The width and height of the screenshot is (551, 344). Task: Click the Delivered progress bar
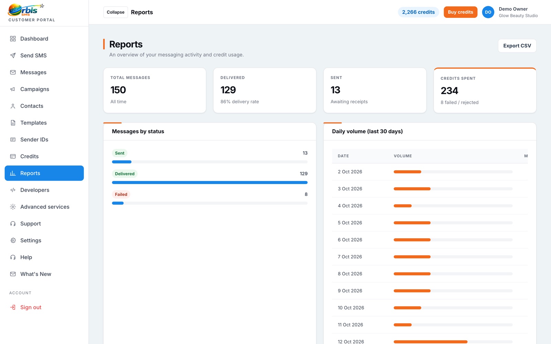[x=210, y=183]
